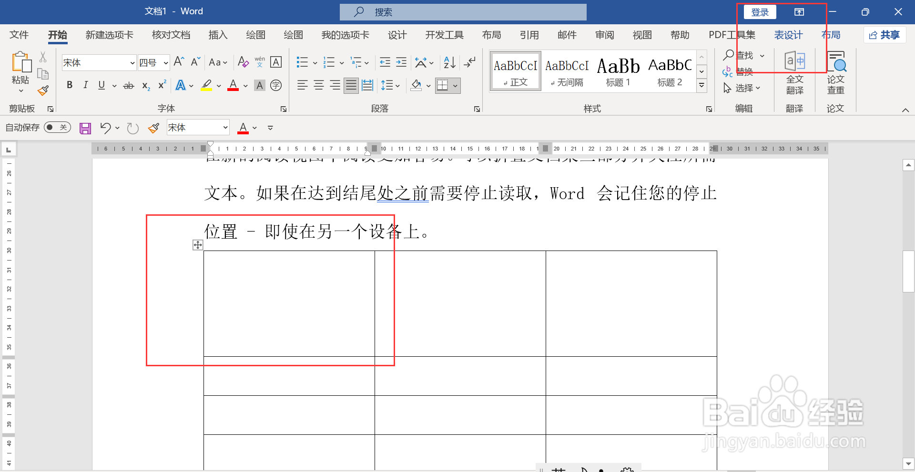Click the Undo icon
Viewport: 915px width, 472px height.
(x=105, y=127)
